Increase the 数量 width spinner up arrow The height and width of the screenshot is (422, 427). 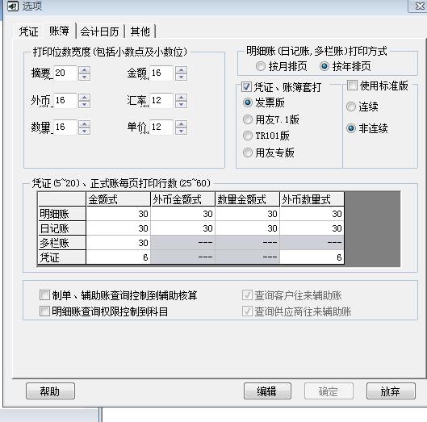tap(85, 124)
